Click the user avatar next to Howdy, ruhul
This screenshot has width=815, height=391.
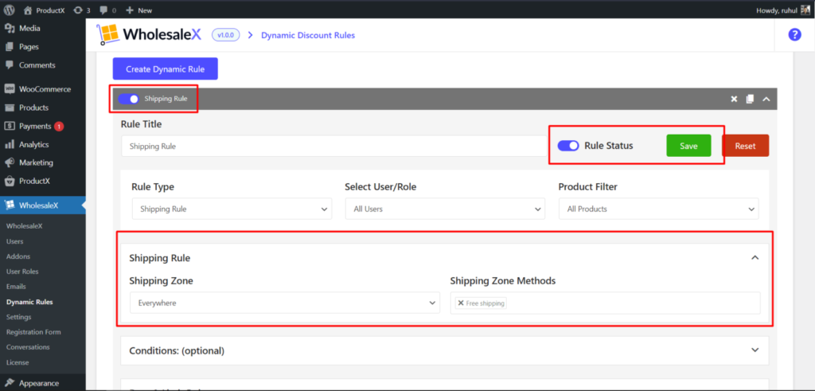click(805, 10)
